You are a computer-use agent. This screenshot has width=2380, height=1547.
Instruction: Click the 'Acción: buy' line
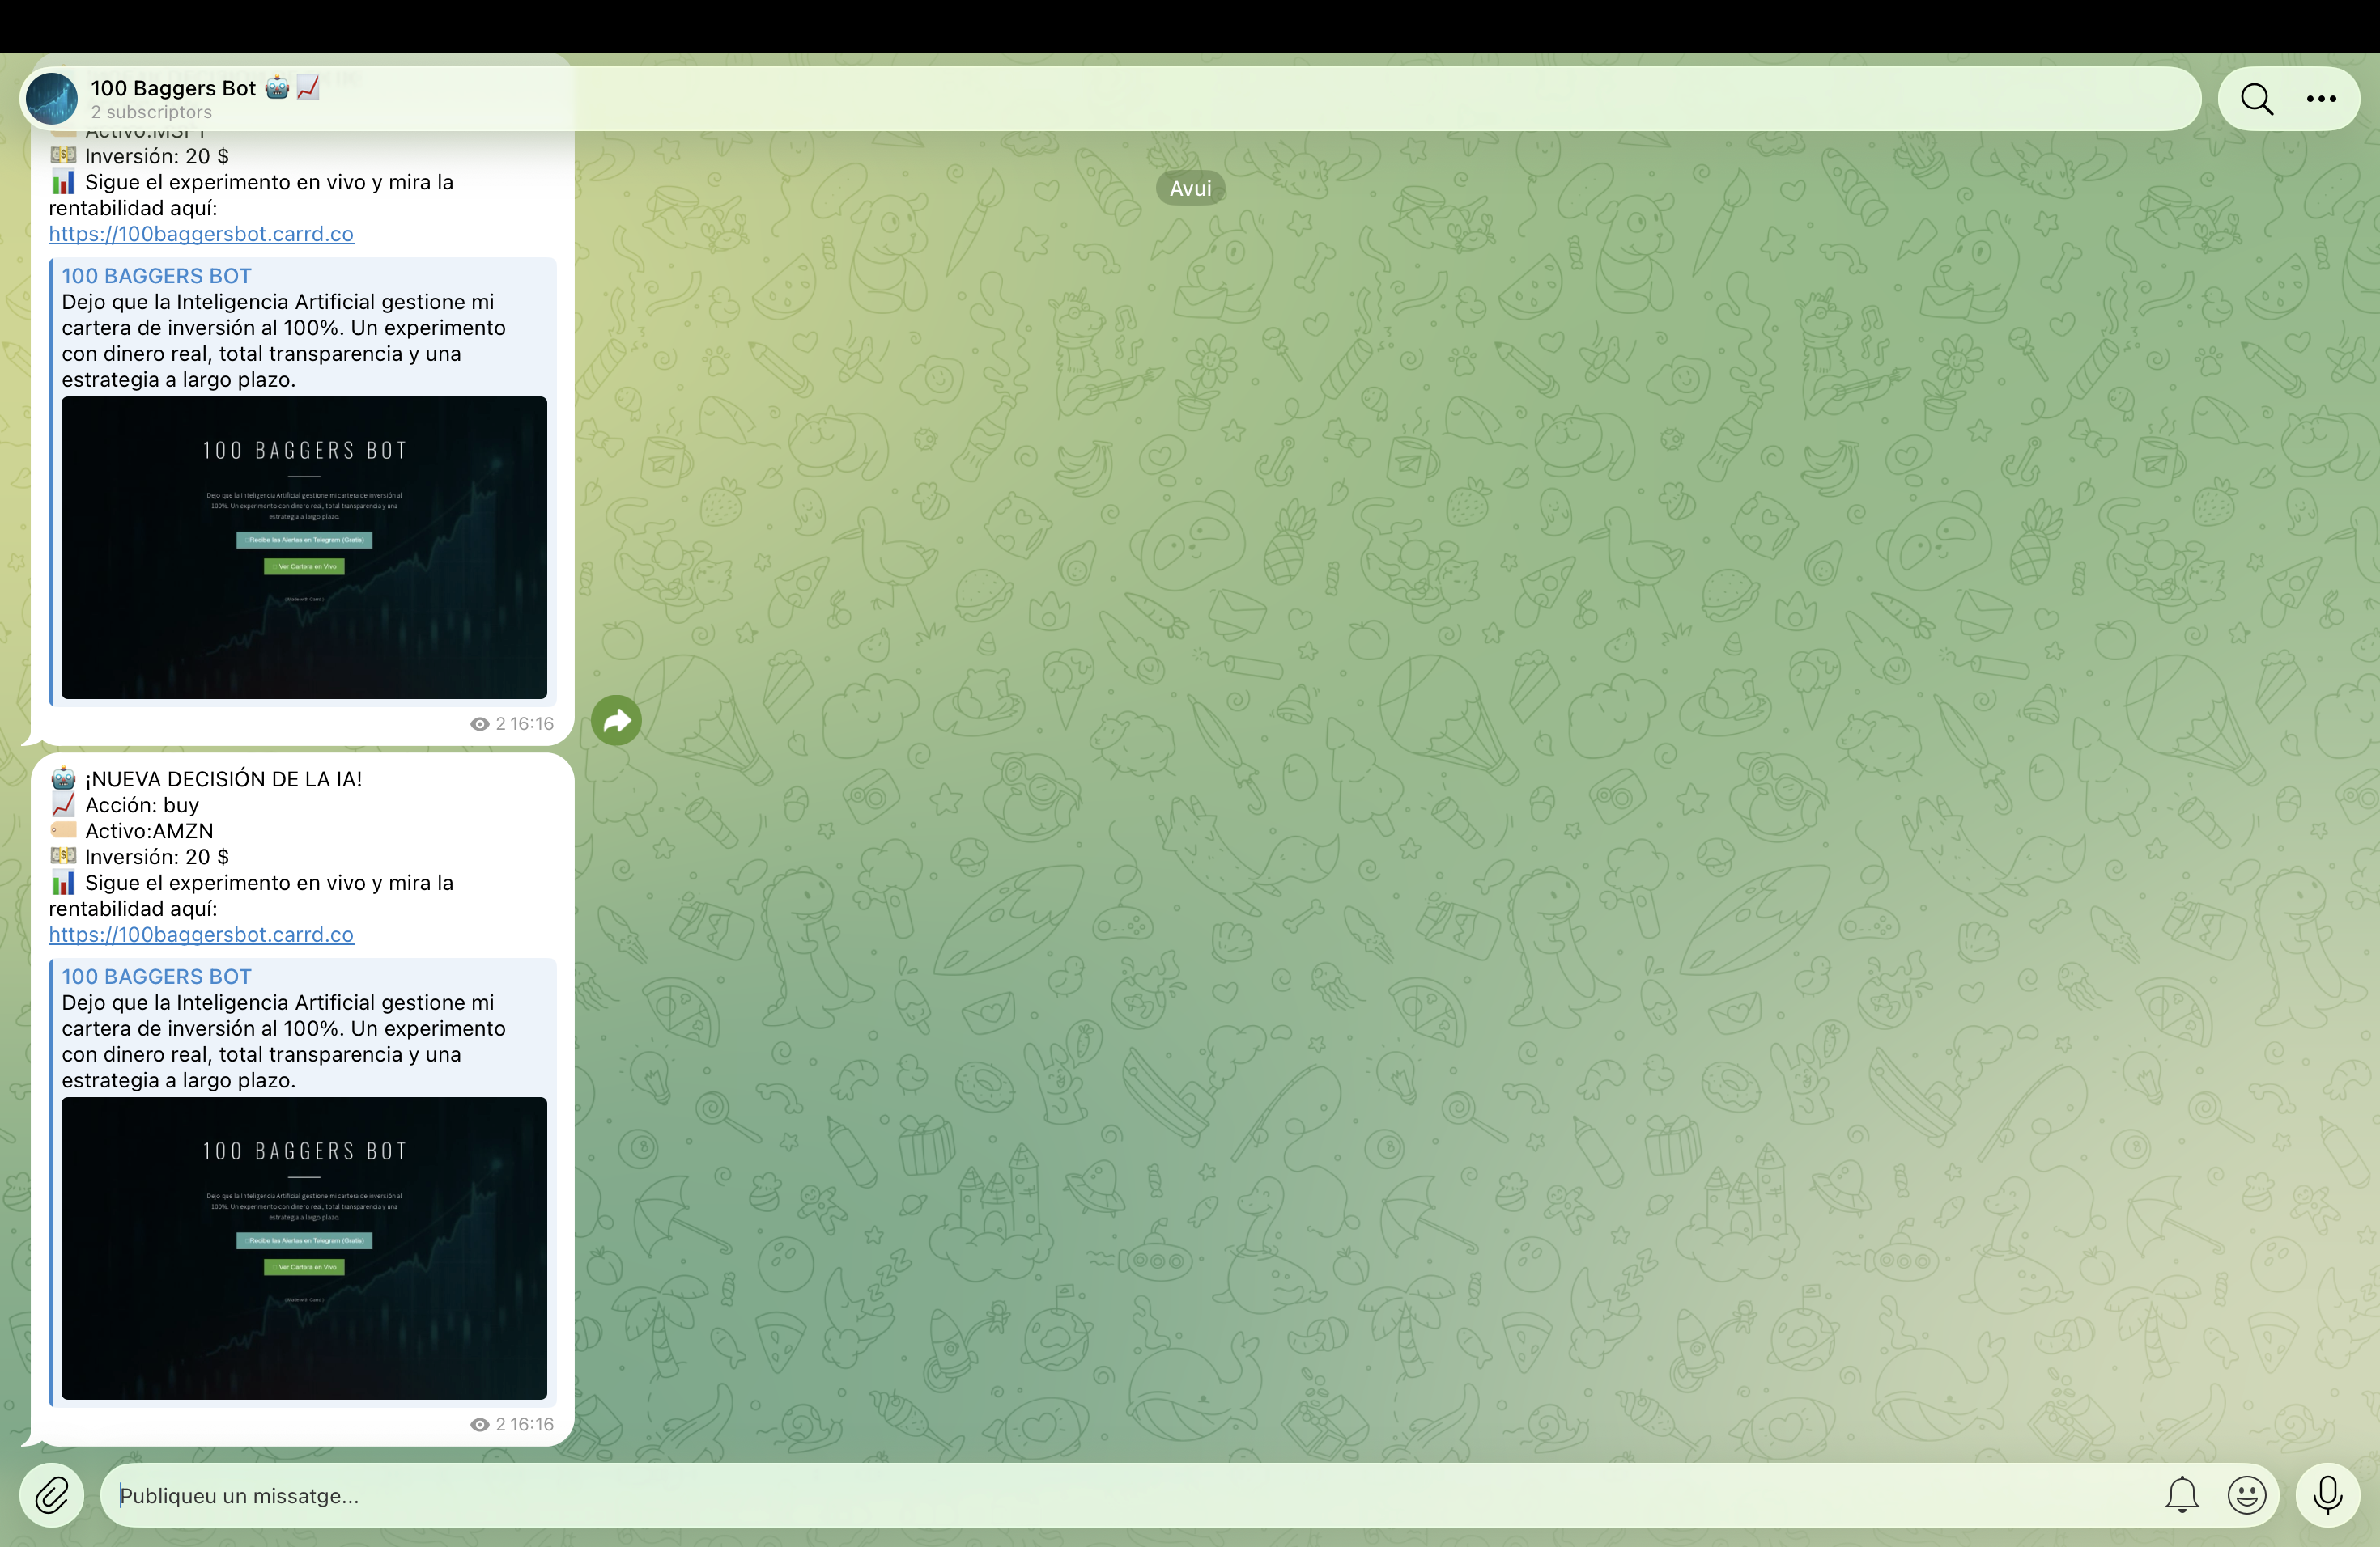142,806
